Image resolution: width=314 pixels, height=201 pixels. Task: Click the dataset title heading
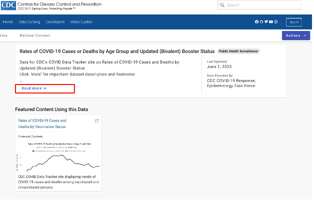[x=118, y=51]
